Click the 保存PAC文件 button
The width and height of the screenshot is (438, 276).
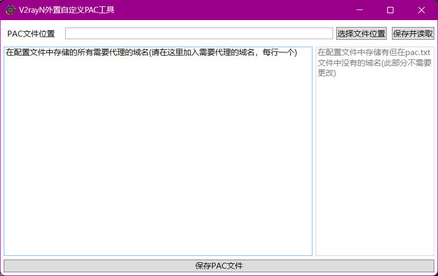point(219,265)
